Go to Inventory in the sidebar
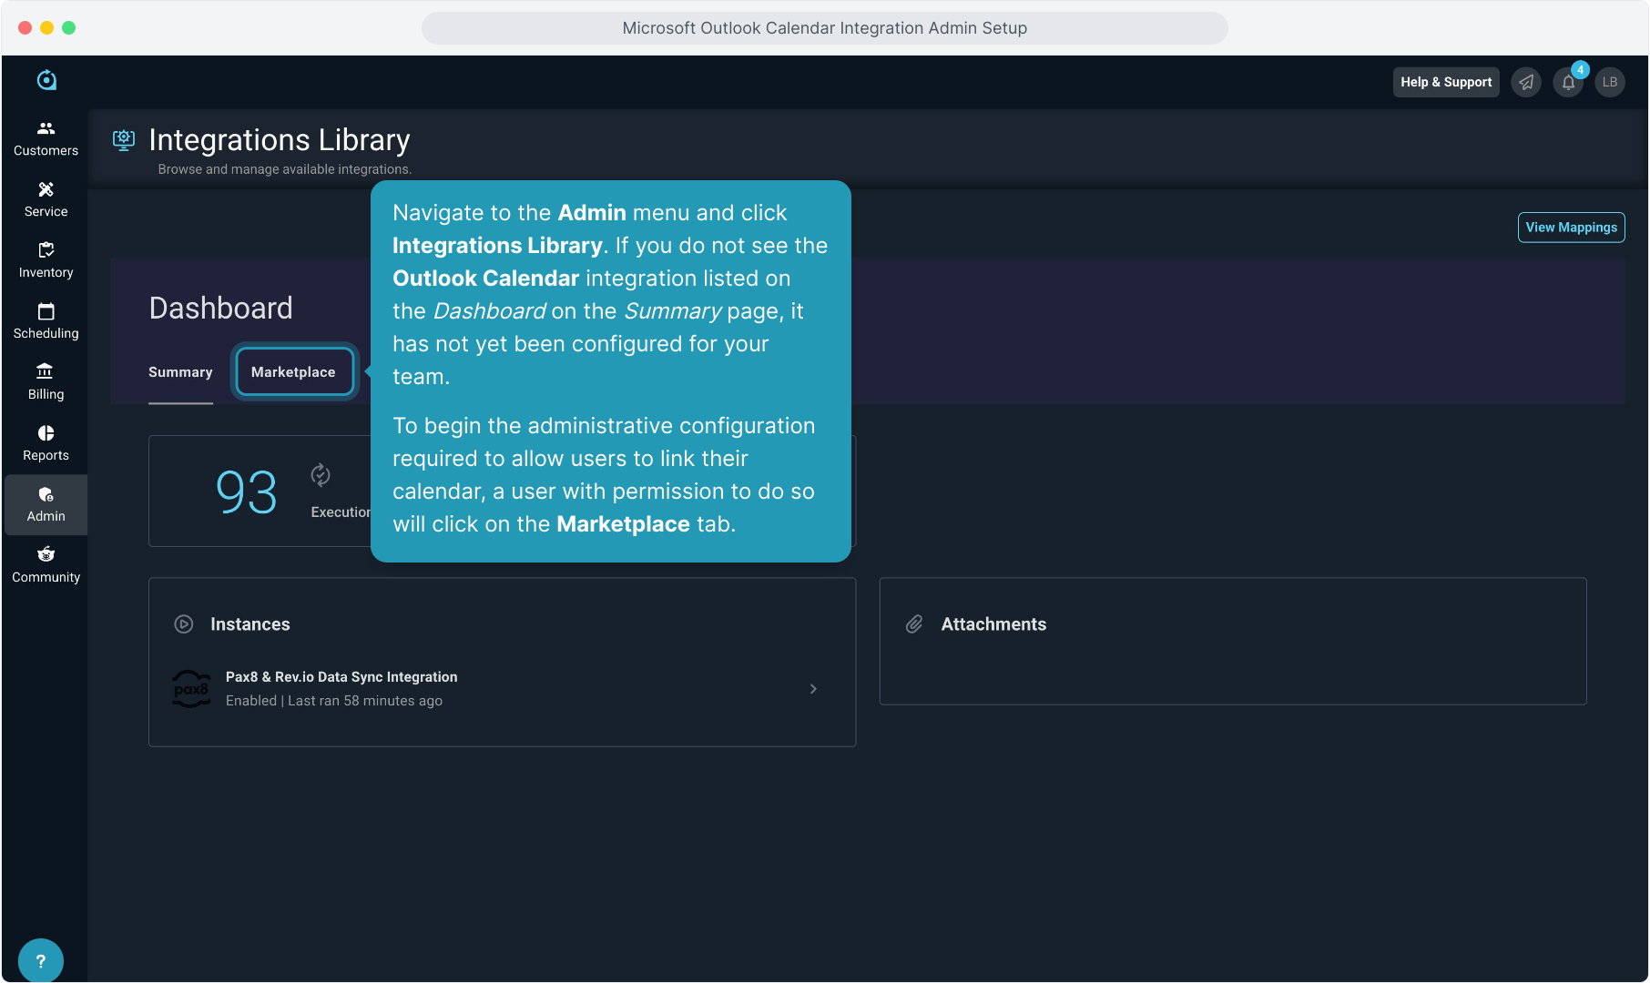Screen dimensions: 1650x983 (x=46, y=260)
